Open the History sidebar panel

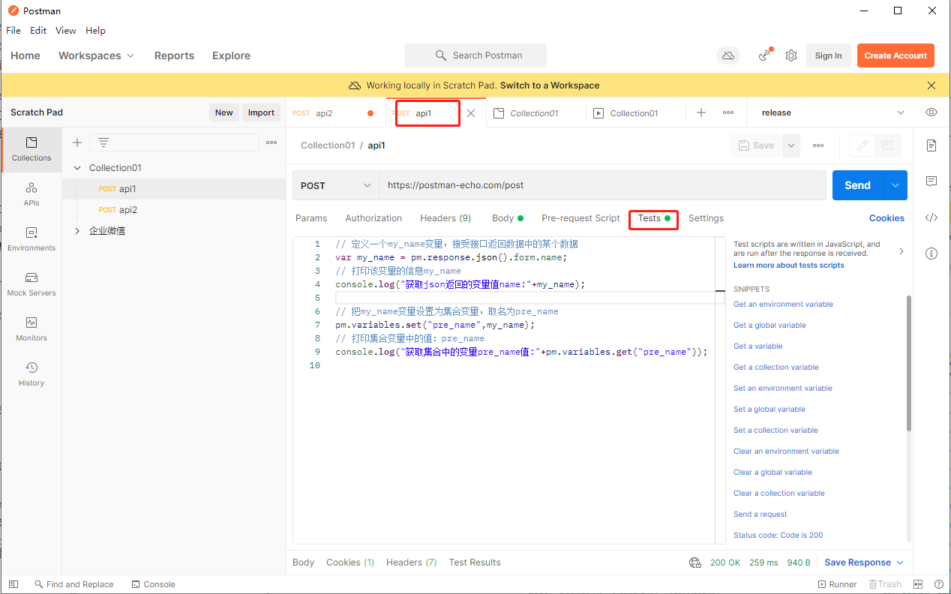(31, 374)
